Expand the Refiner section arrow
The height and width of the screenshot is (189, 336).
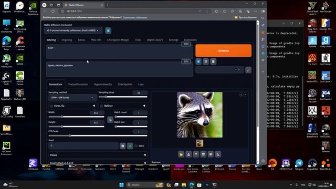point(144,106)
